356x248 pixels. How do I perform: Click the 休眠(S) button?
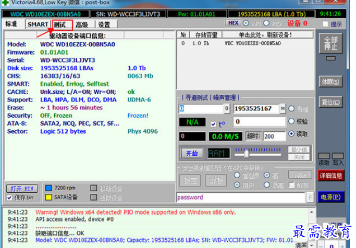click(330, 81)
